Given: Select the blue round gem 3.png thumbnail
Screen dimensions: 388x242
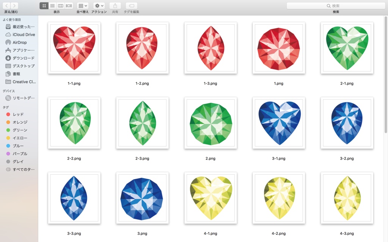Looking at the screenshot, I should (142, 198).
